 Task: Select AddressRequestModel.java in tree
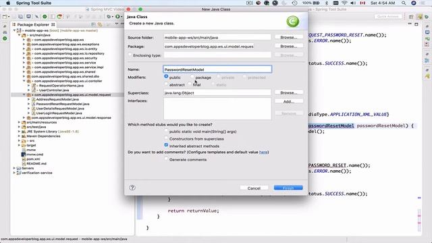pos(57,99)
